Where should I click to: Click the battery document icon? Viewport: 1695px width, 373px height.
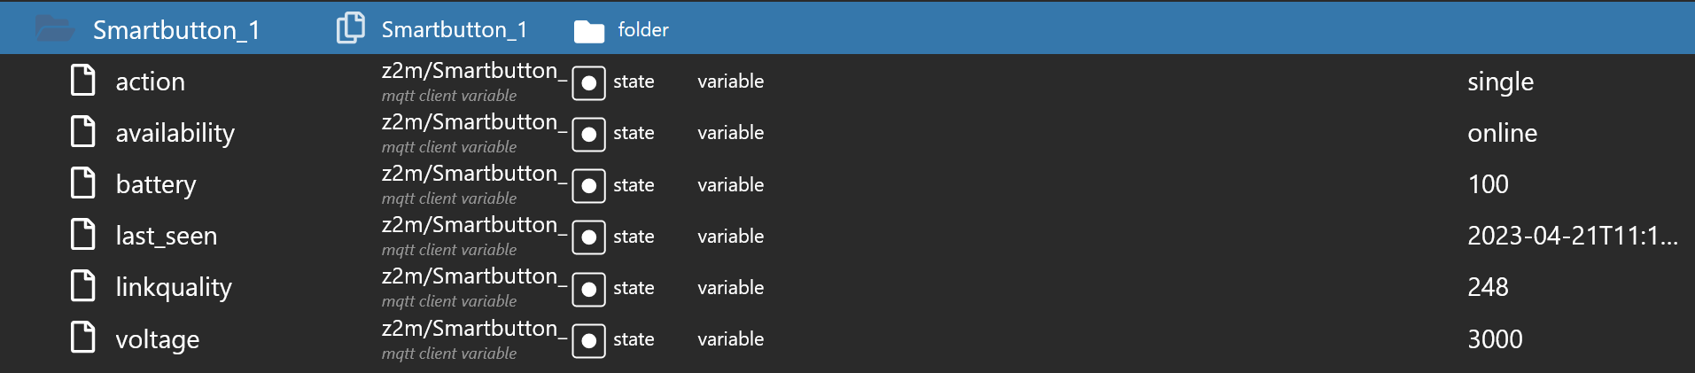[x=83, y=183]
